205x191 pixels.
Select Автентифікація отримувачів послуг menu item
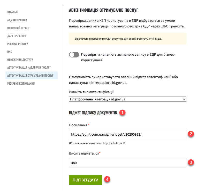[x=30, y=76]
